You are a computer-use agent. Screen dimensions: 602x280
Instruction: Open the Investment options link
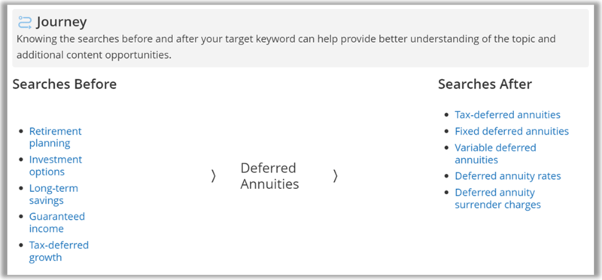pos(56,166)
